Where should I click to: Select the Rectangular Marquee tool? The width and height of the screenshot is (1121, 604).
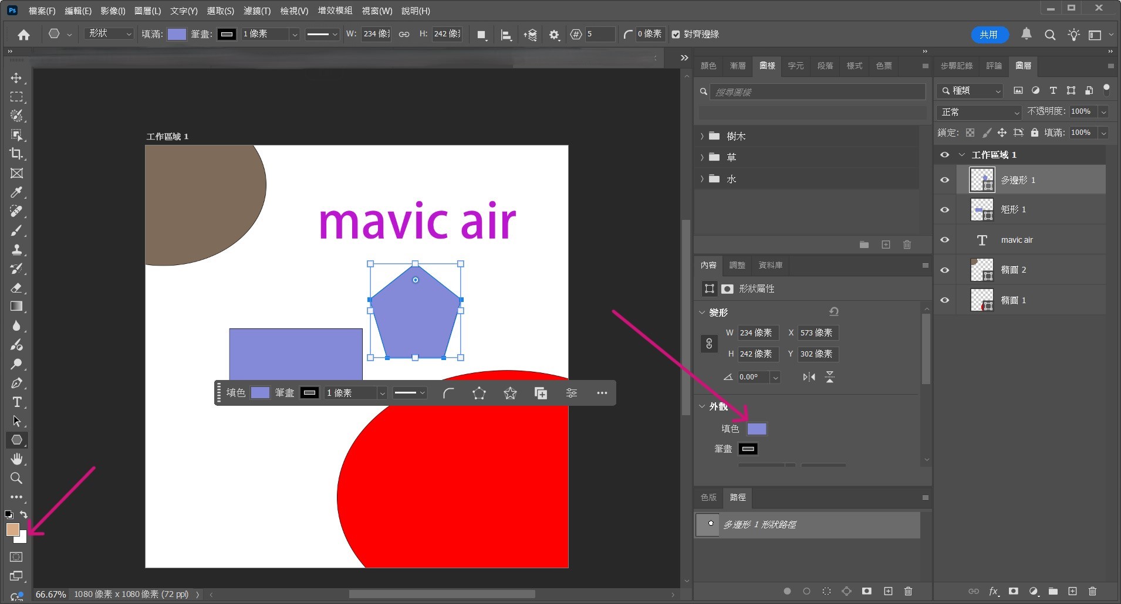pos(16,97)
